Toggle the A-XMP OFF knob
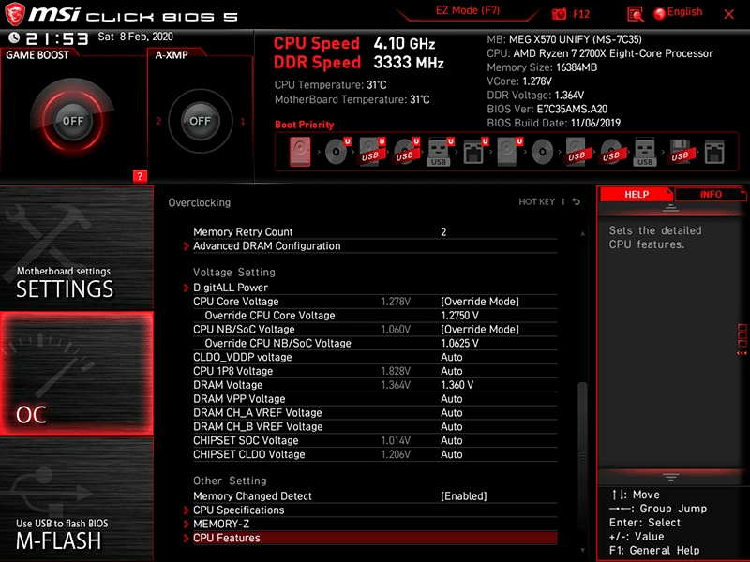Screen dimensions: 750x562 (200, 121)
